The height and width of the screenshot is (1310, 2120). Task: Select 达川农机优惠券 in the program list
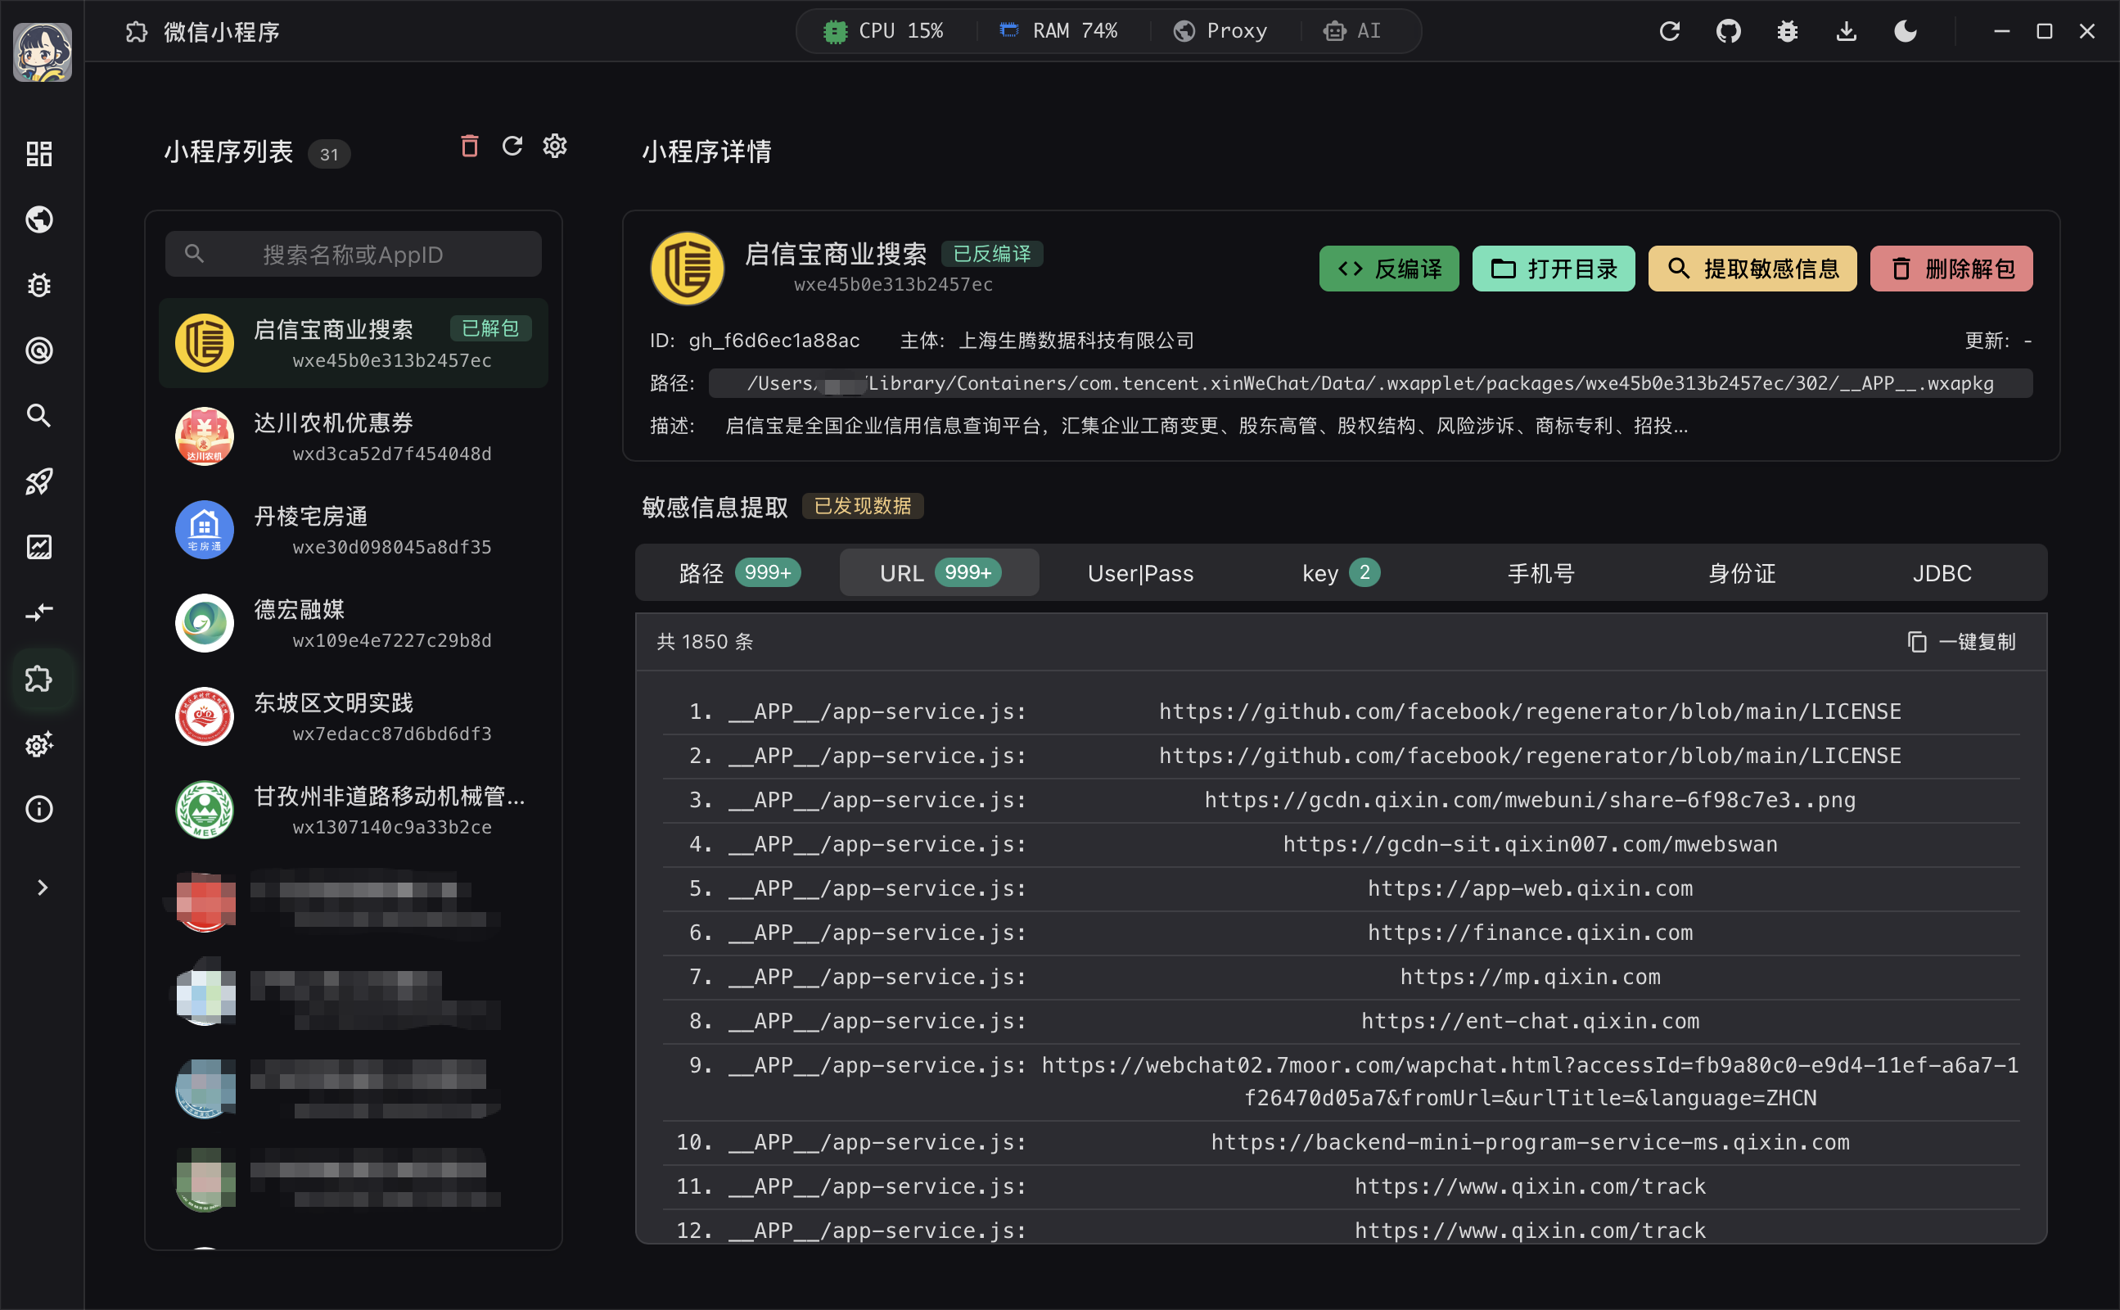[x=354, y=436]
